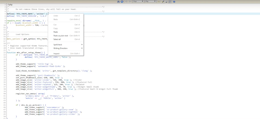Open the blue help question icon

[174, 2]
